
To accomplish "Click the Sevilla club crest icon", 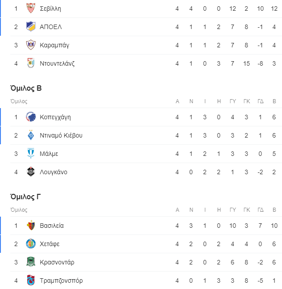I will (31, 8).
